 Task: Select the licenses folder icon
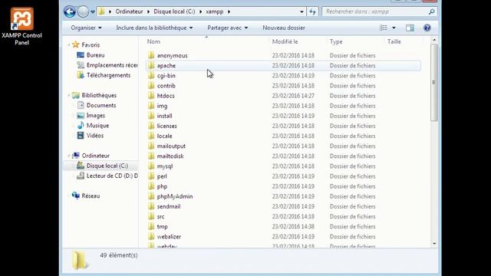(x=151, y=126)
